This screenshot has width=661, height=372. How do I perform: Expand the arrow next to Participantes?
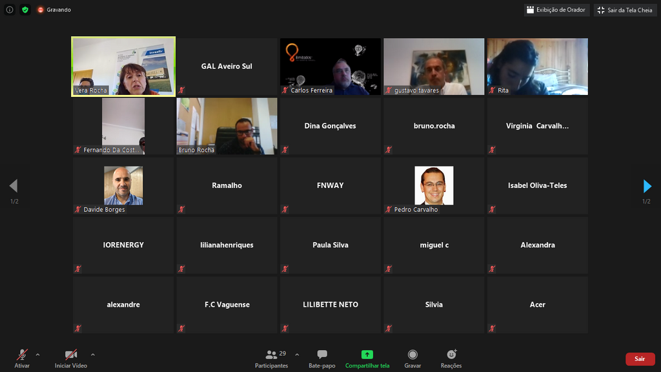point(297,355)
